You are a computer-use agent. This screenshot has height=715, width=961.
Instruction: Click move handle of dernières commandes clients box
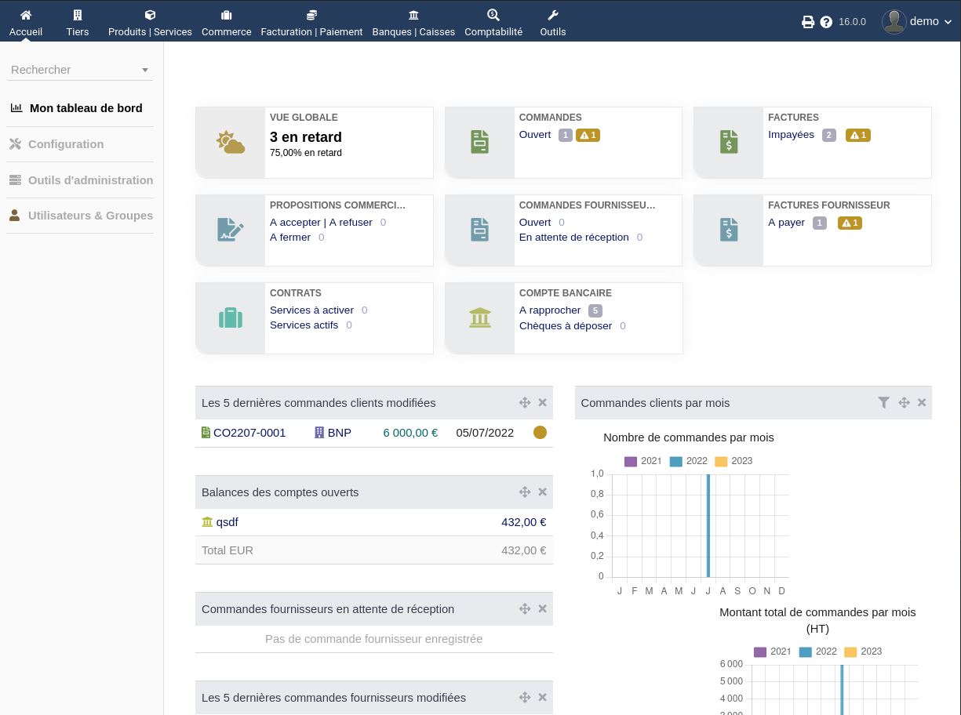point(525,403)
